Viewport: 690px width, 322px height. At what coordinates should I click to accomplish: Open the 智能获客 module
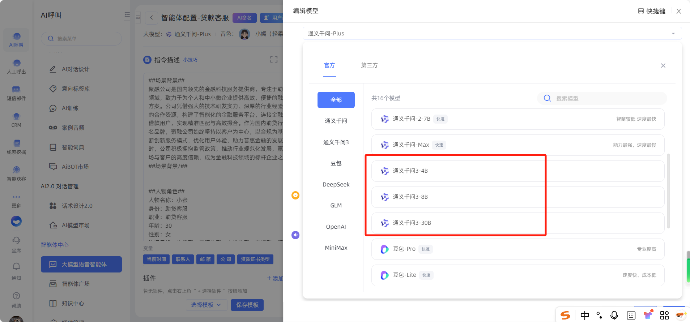coord(16,174)
